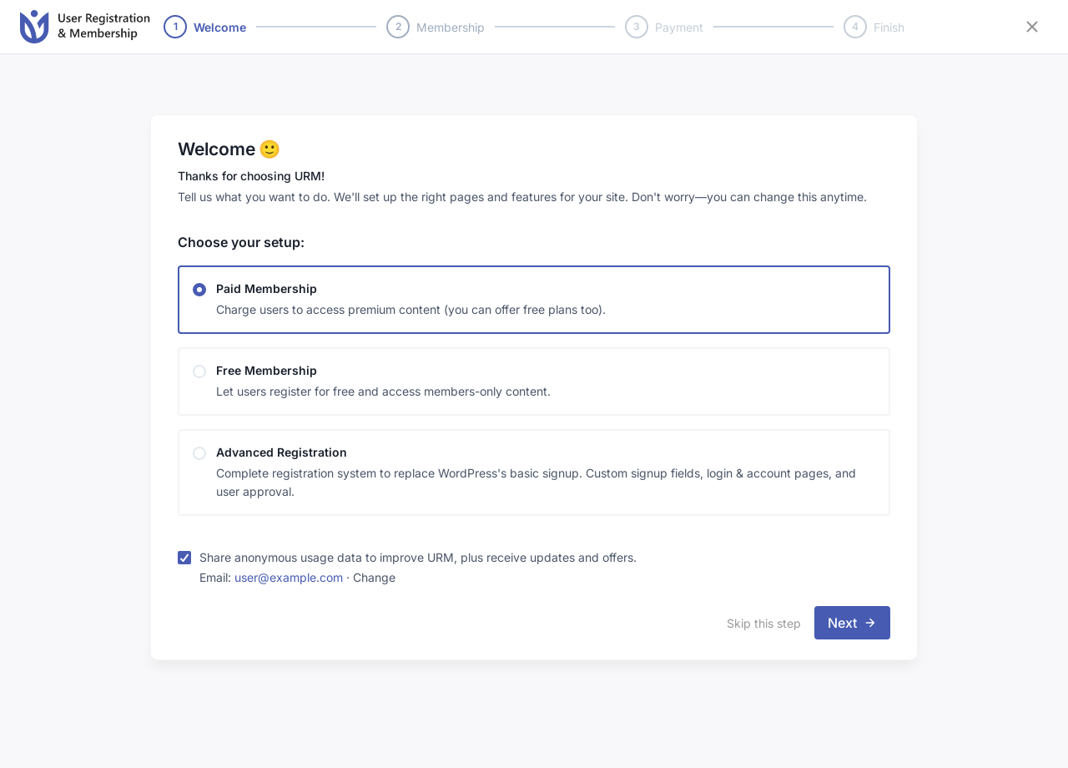Go to the Finish step label
The width and height of the screenshot is (1068, 768).
coord(889,28)
